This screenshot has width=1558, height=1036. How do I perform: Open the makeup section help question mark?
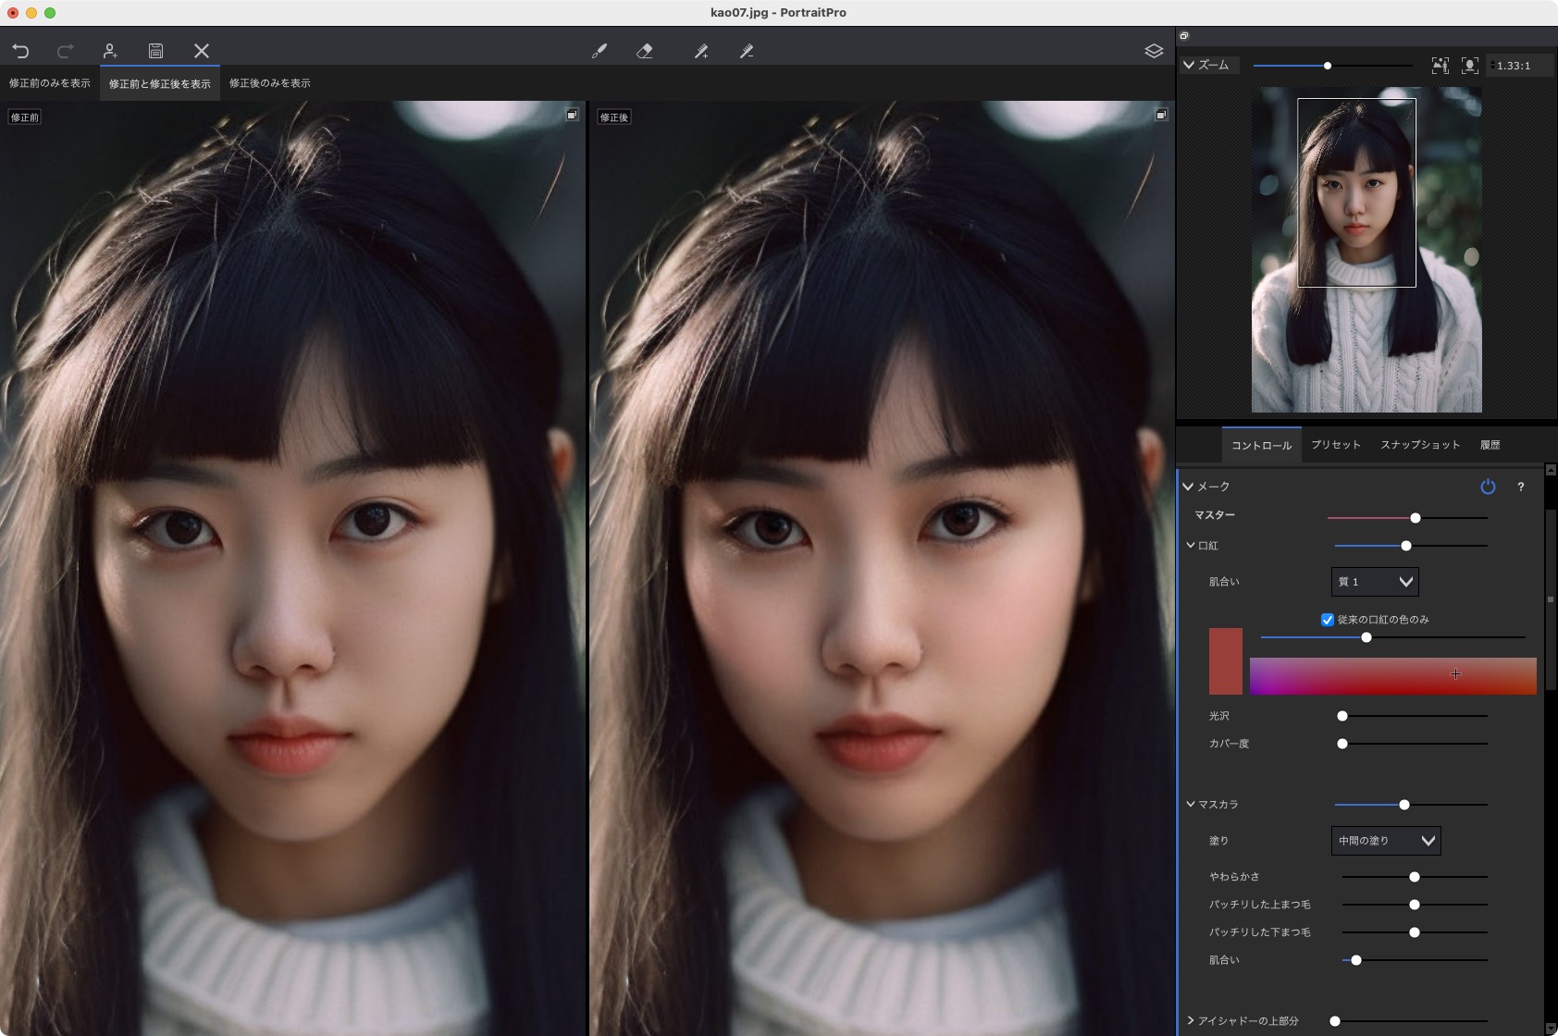pyautogui.click(x=1521, y=487)
